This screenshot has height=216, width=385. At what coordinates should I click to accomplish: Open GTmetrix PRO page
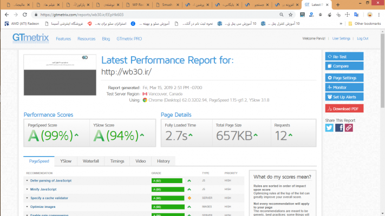tap(129, 39)
